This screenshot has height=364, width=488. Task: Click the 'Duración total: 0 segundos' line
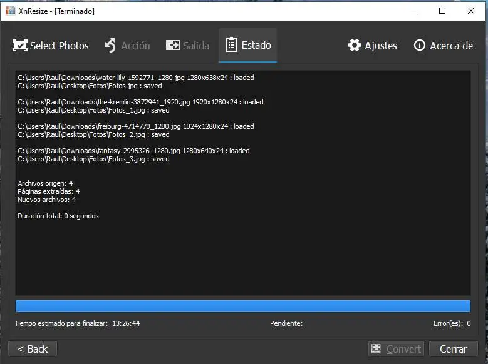tap(58, 216)
